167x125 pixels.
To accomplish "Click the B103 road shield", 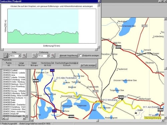I will click(36, 81).
